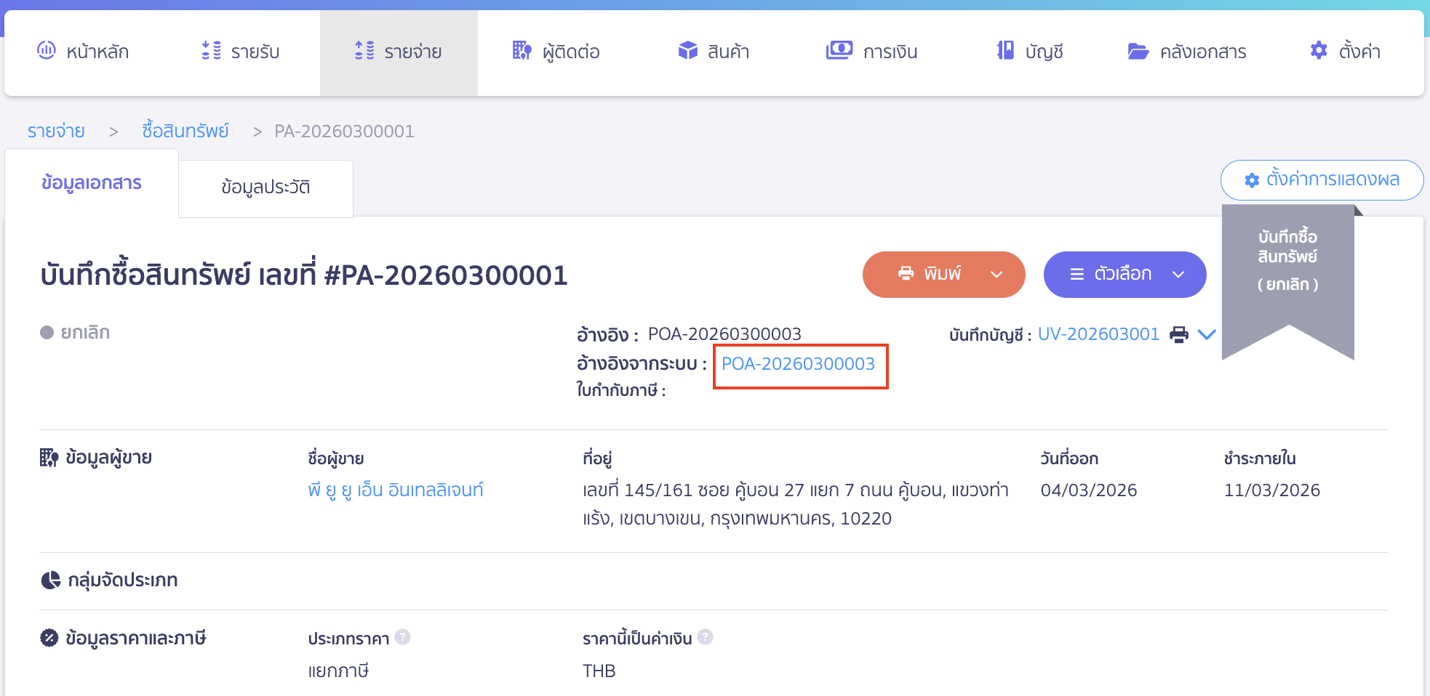
Task: Open journal entry UV-202603001 link
Action: pos(1098,334)
